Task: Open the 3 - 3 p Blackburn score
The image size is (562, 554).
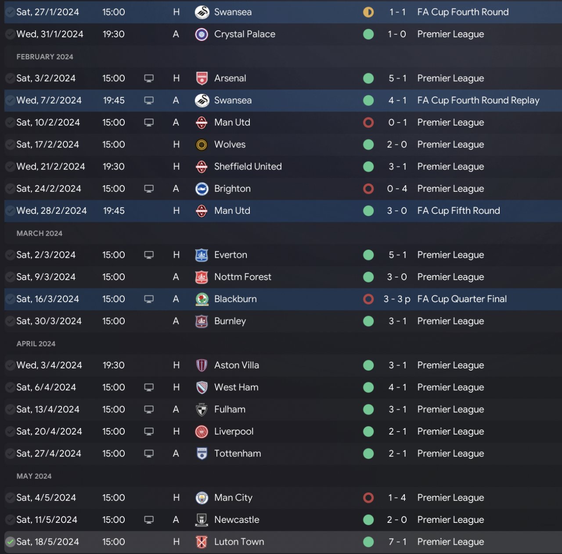Action: pos(397,299)
